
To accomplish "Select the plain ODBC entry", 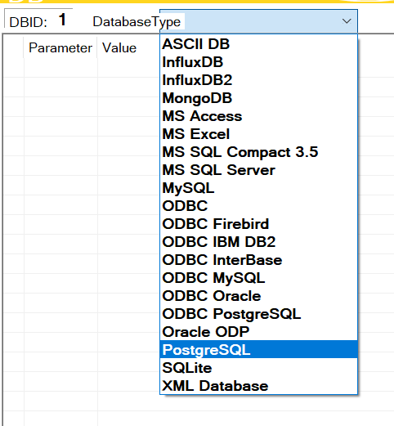I will pyautogui.click(x=258, y=206).
